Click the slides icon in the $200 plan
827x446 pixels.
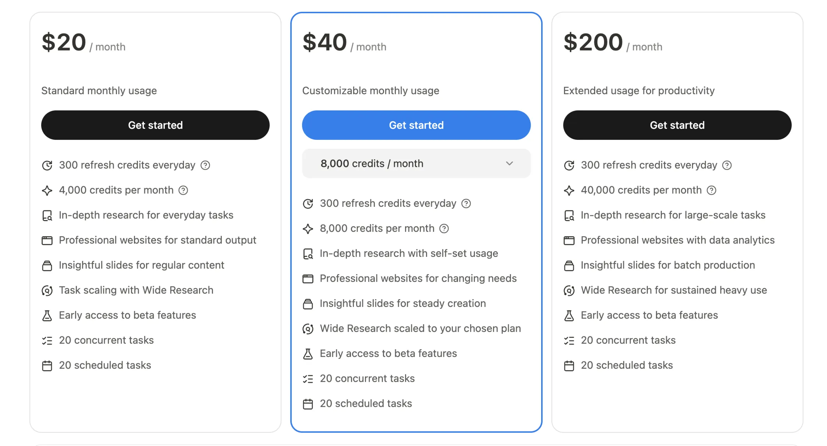click(569, 265)
